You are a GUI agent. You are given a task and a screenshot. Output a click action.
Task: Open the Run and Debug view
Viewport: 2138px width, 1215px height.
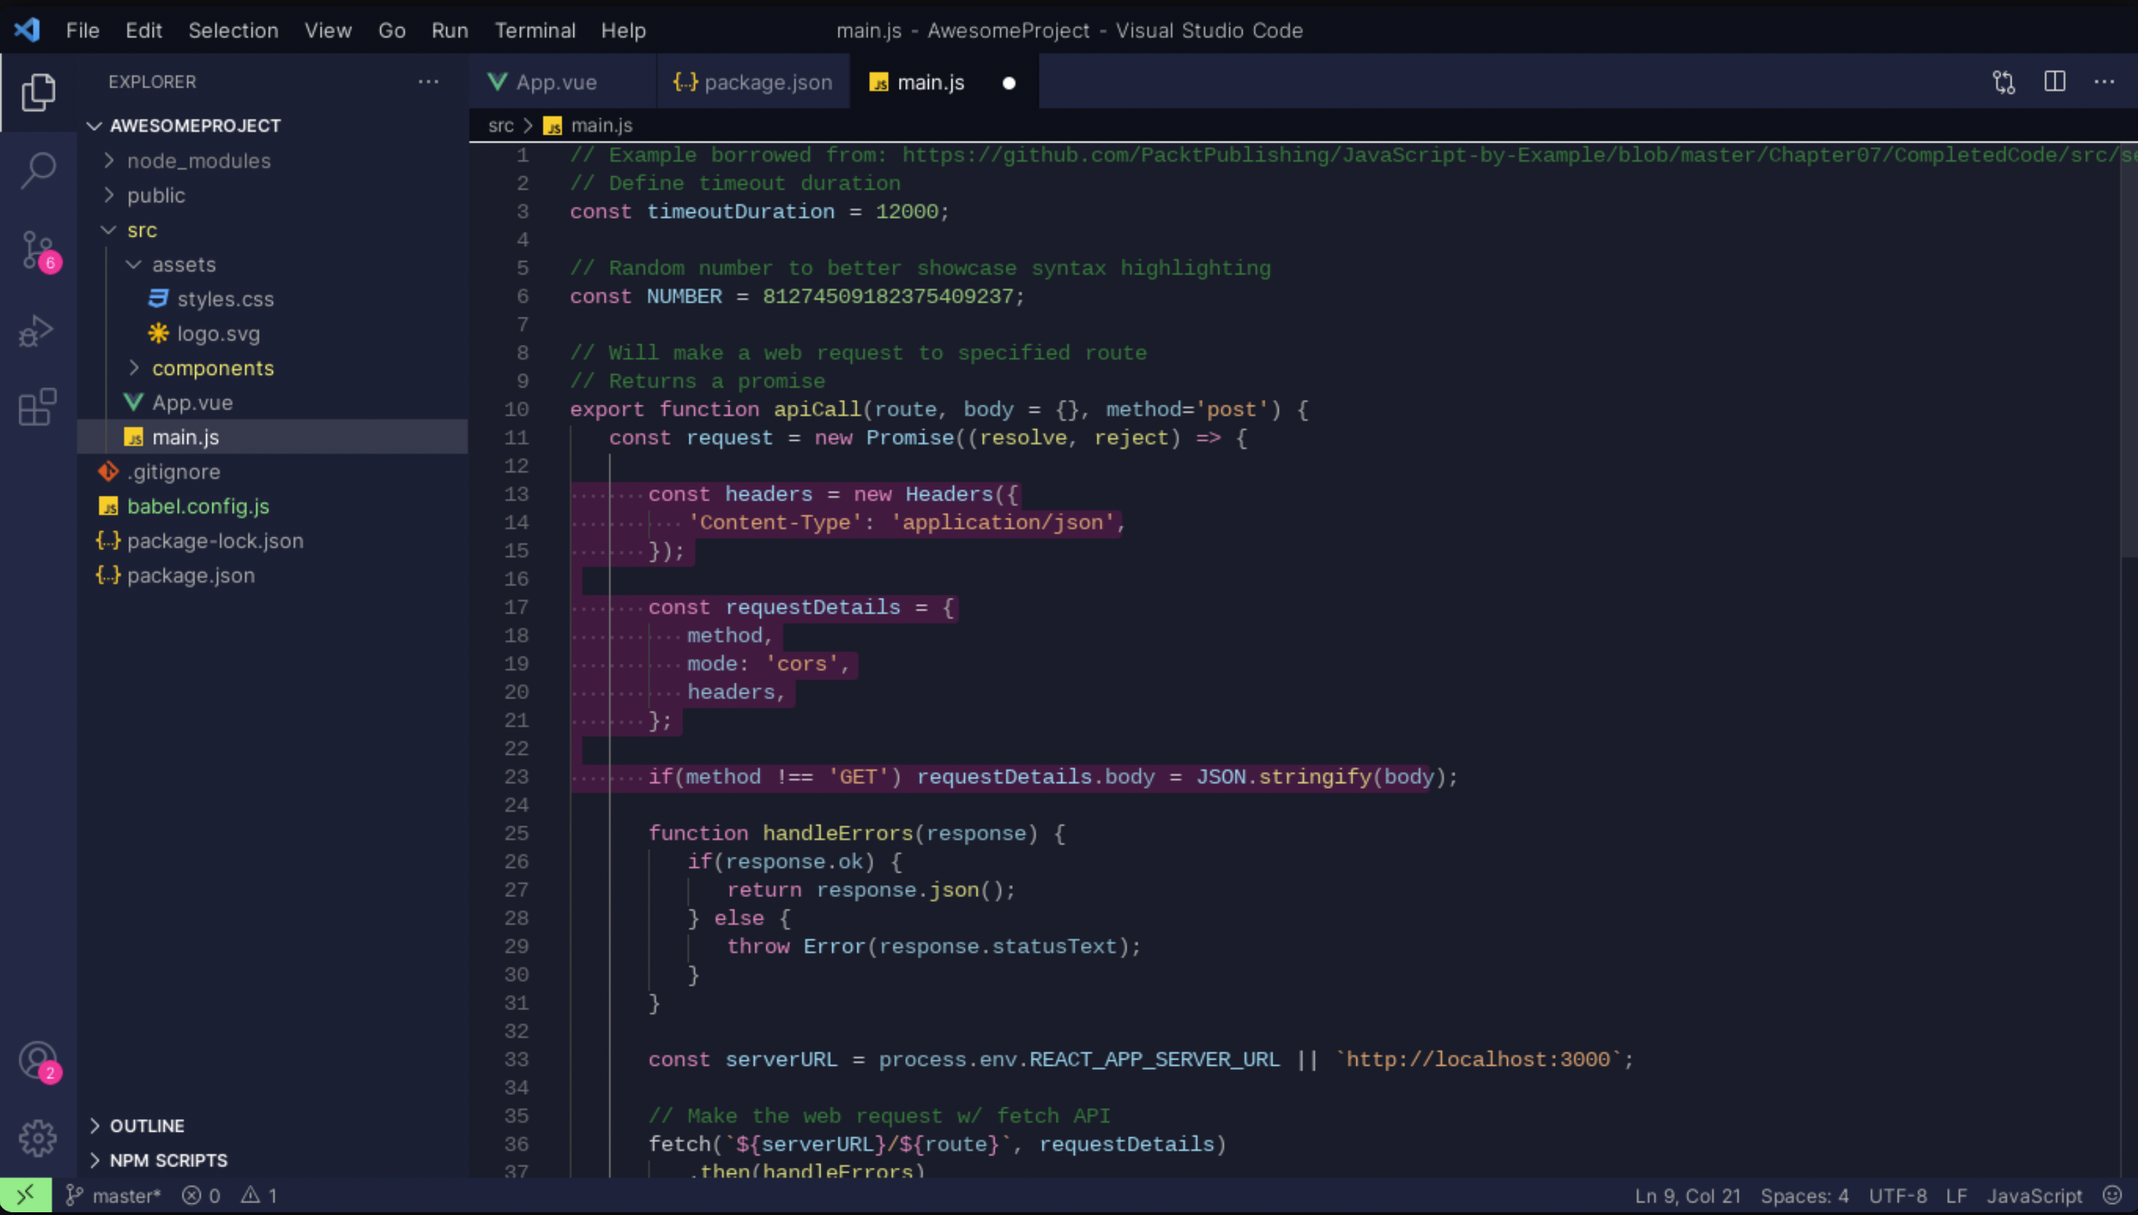pyautogui.click(x=37, y=330)
